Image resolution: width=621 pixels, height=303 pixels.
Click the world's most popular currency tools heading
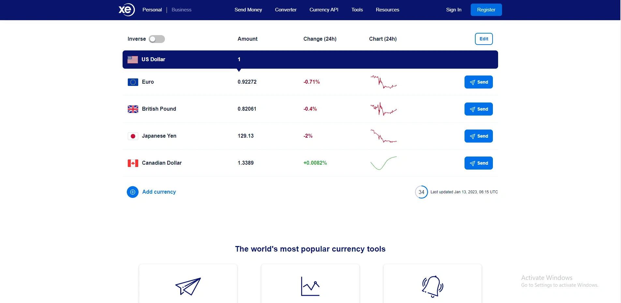(310, 249)
